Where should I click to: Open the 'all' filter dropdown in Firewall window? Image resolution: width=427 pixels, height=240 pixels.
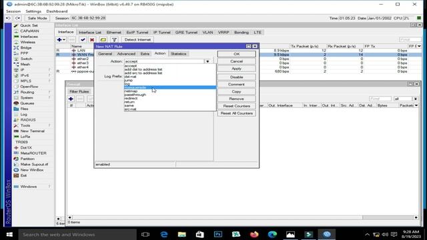[416, 99]
